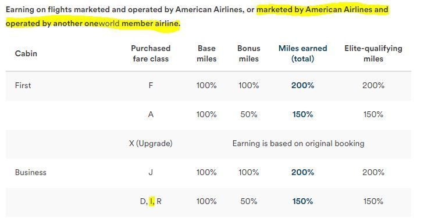Click fare class J cell
424x222 pixels.
[151, 172]
